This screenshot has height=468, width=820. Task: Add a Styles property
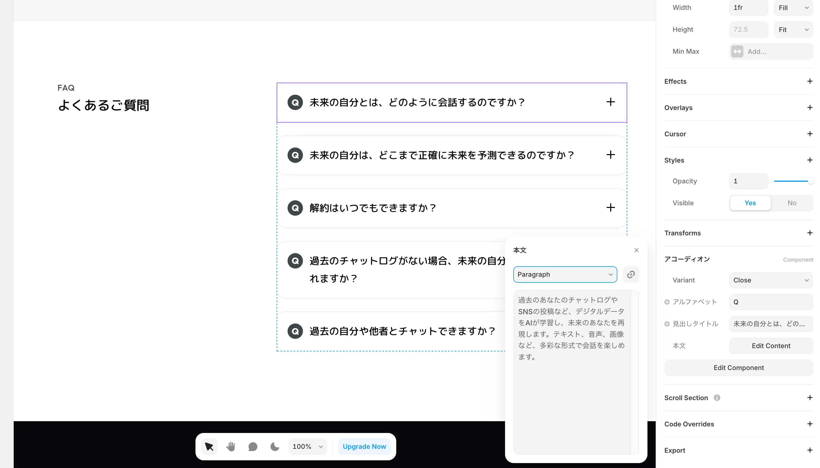pyautogui.click(x=810, y=160)
